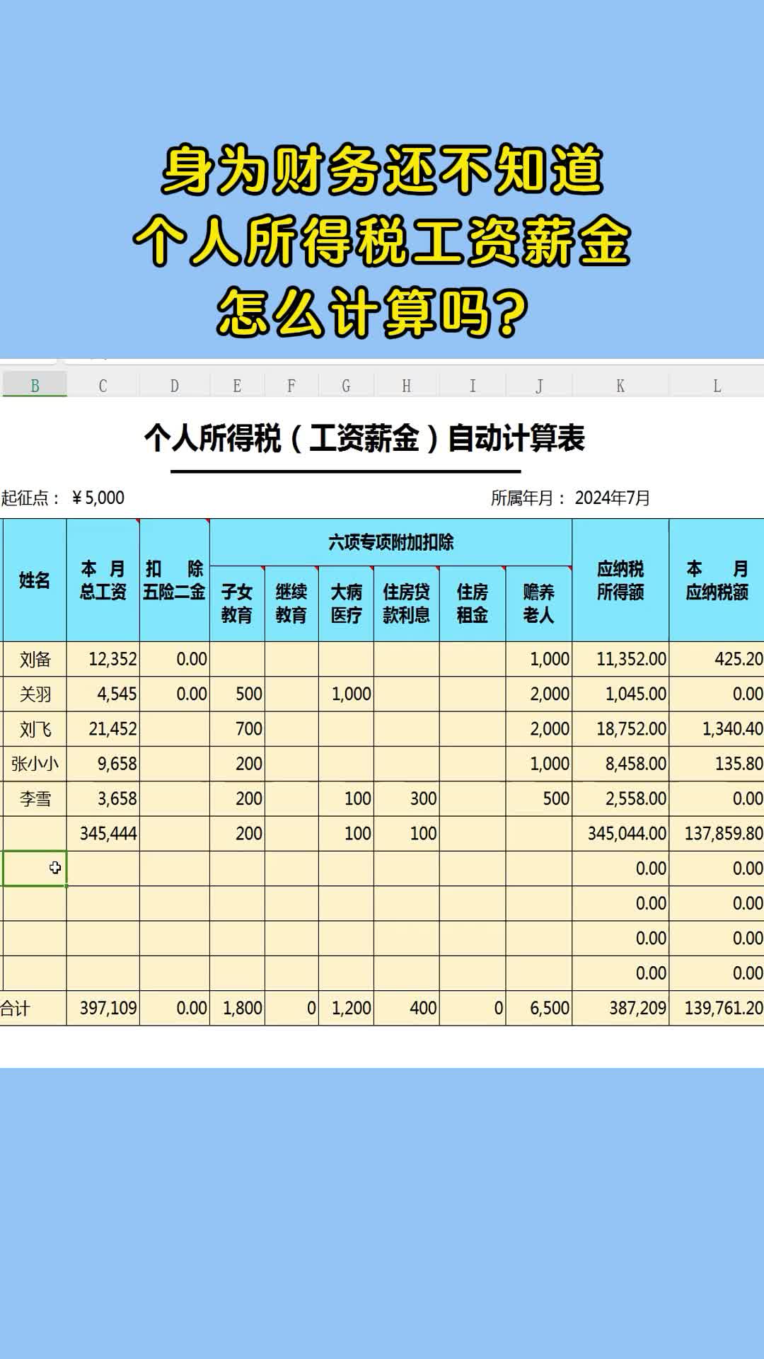Select column J header
Image resolution: width=764 pixels, height=1359 pixels.
coord(539,385)
